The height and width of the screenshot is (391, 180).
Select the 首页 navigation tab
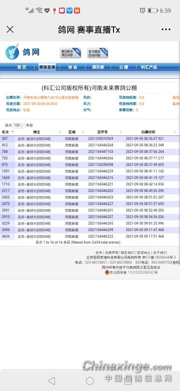coord(21,67)
